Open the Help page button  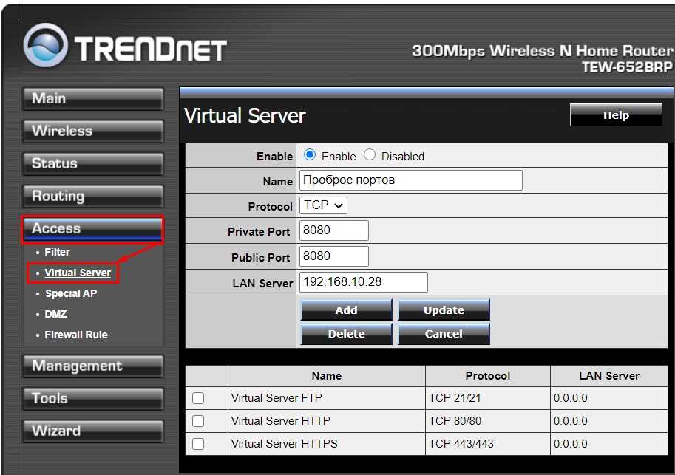(x=615, y=115)
